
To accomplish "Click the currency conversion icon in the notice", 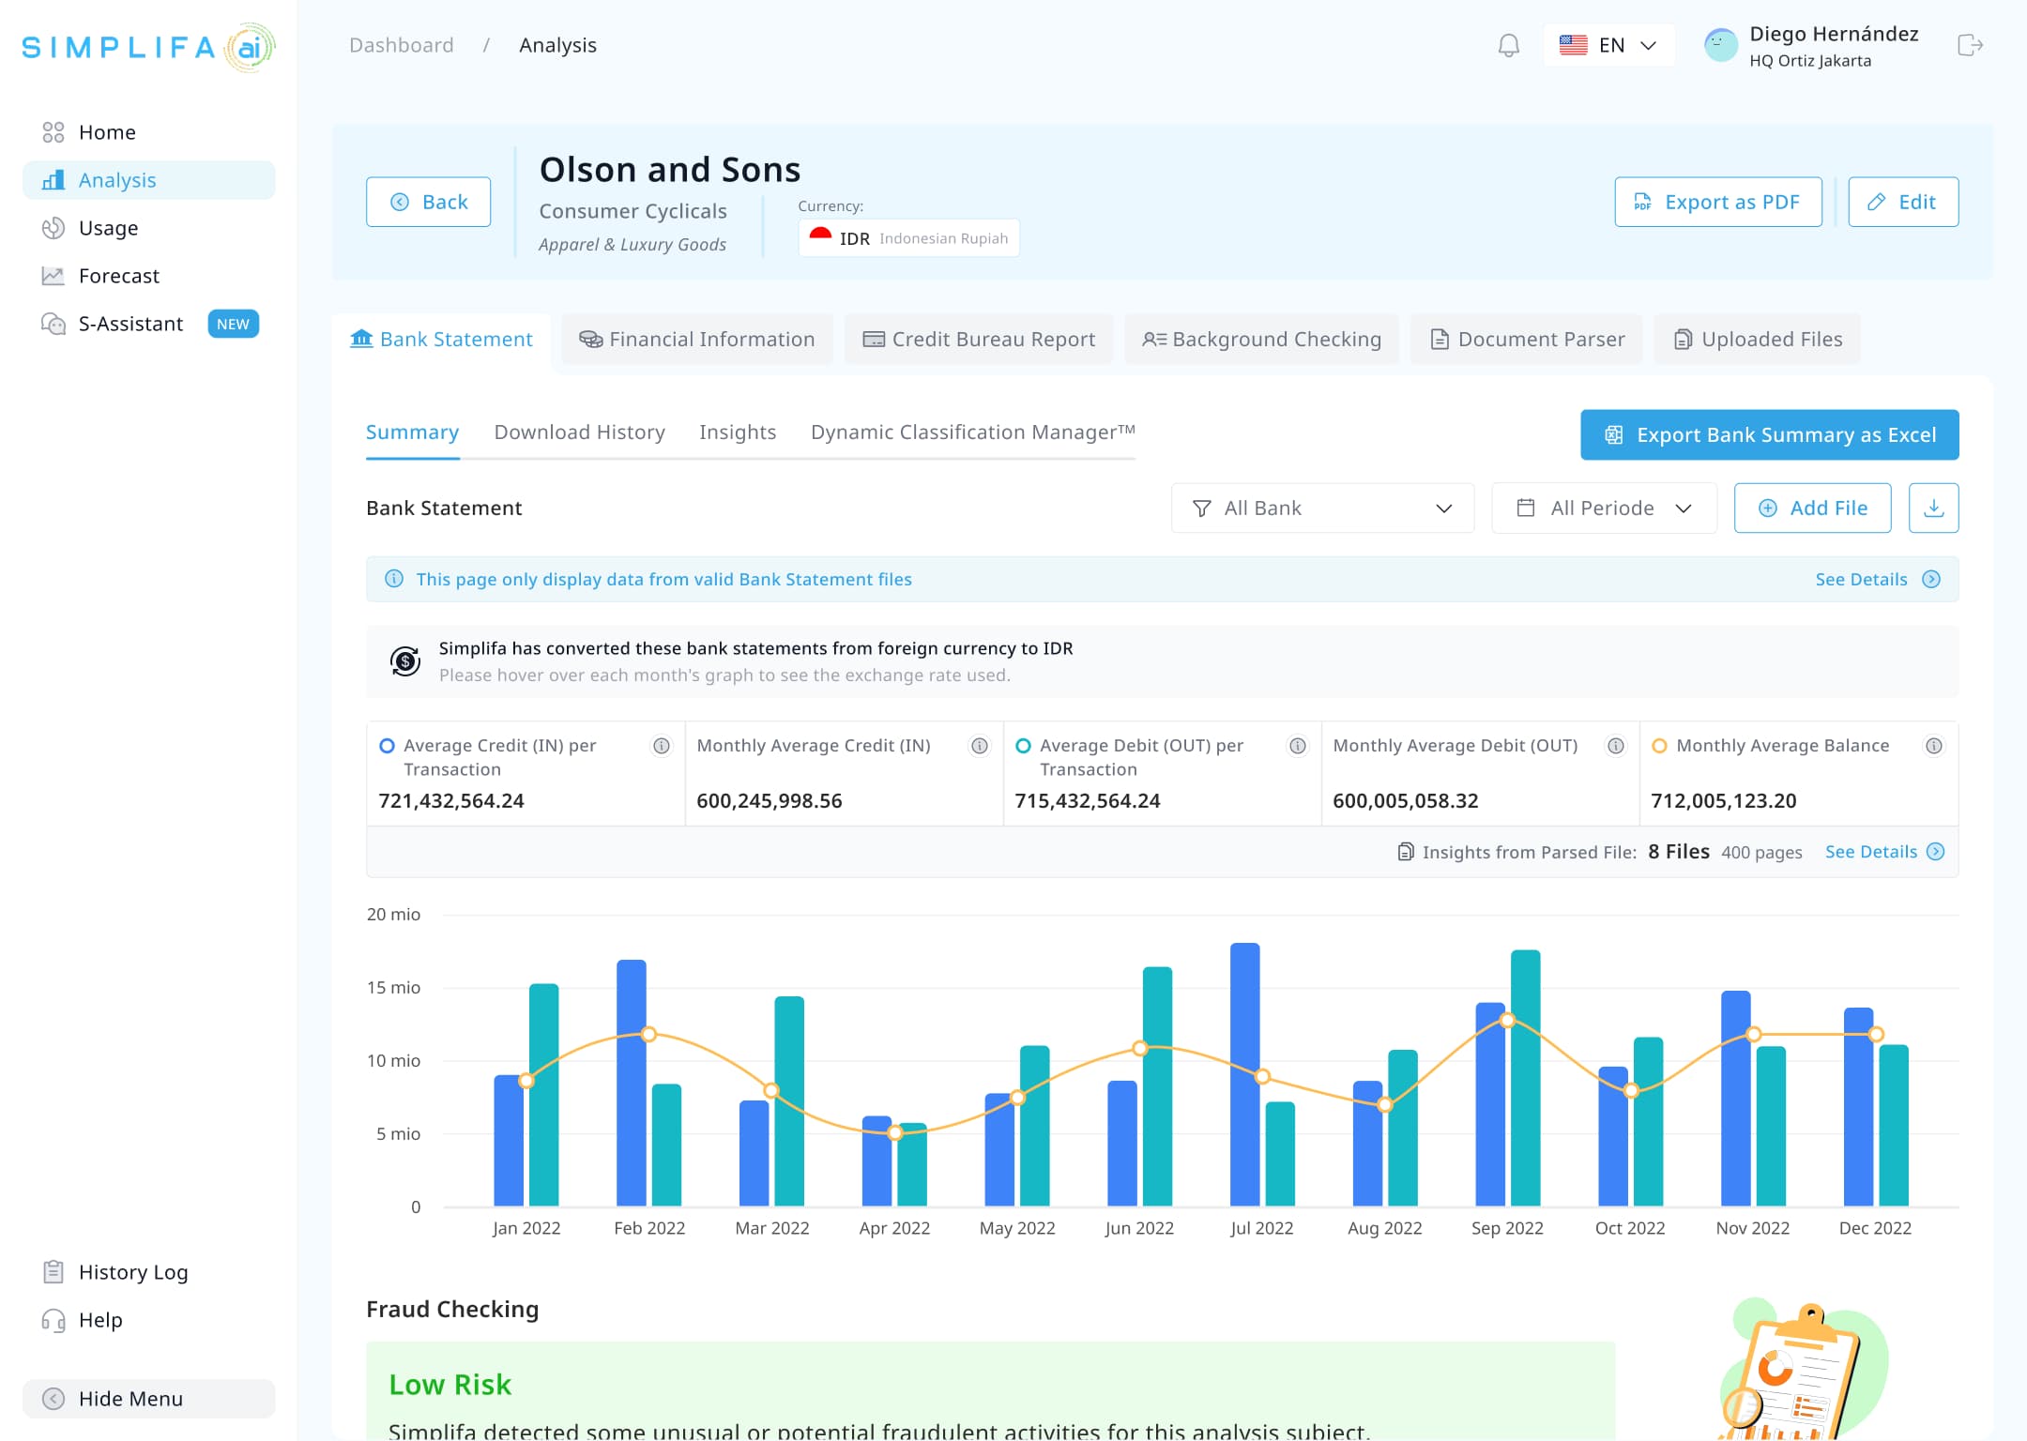I will [x=405, y=661].
